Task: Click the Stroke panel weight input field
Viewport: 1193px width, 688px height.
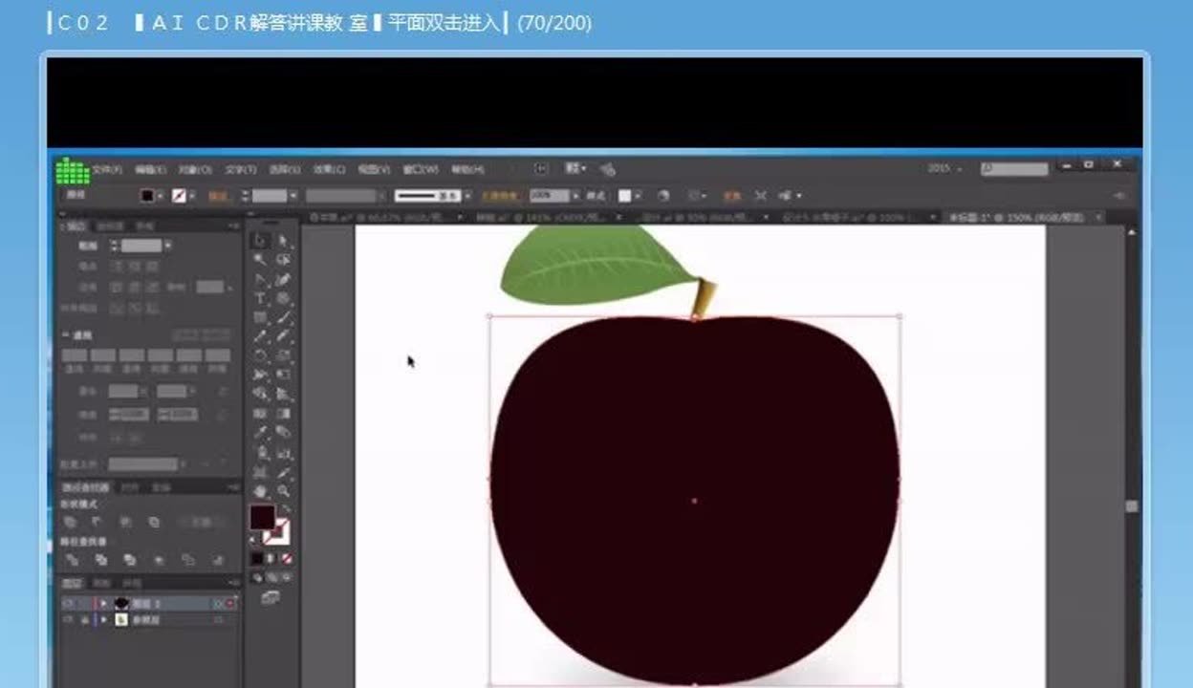Action: click(x=141, y=246)
